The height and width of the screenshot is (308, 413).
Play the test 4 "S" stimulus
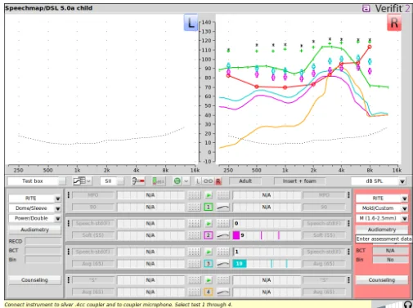[209, 280]
